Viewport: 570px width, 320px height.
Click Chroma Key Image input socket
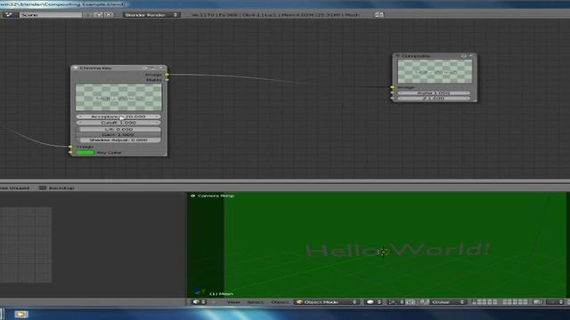pyautogui.click(x=71, y=147)
